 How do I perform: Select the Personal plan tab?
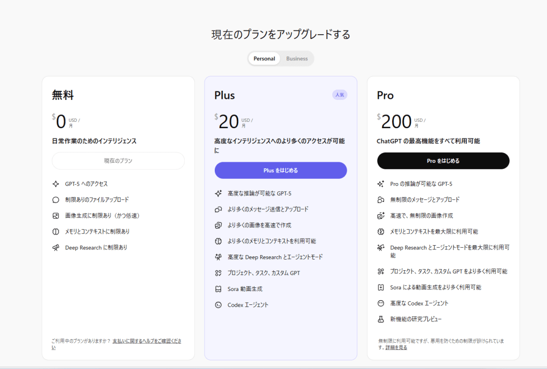pos(264,59)
